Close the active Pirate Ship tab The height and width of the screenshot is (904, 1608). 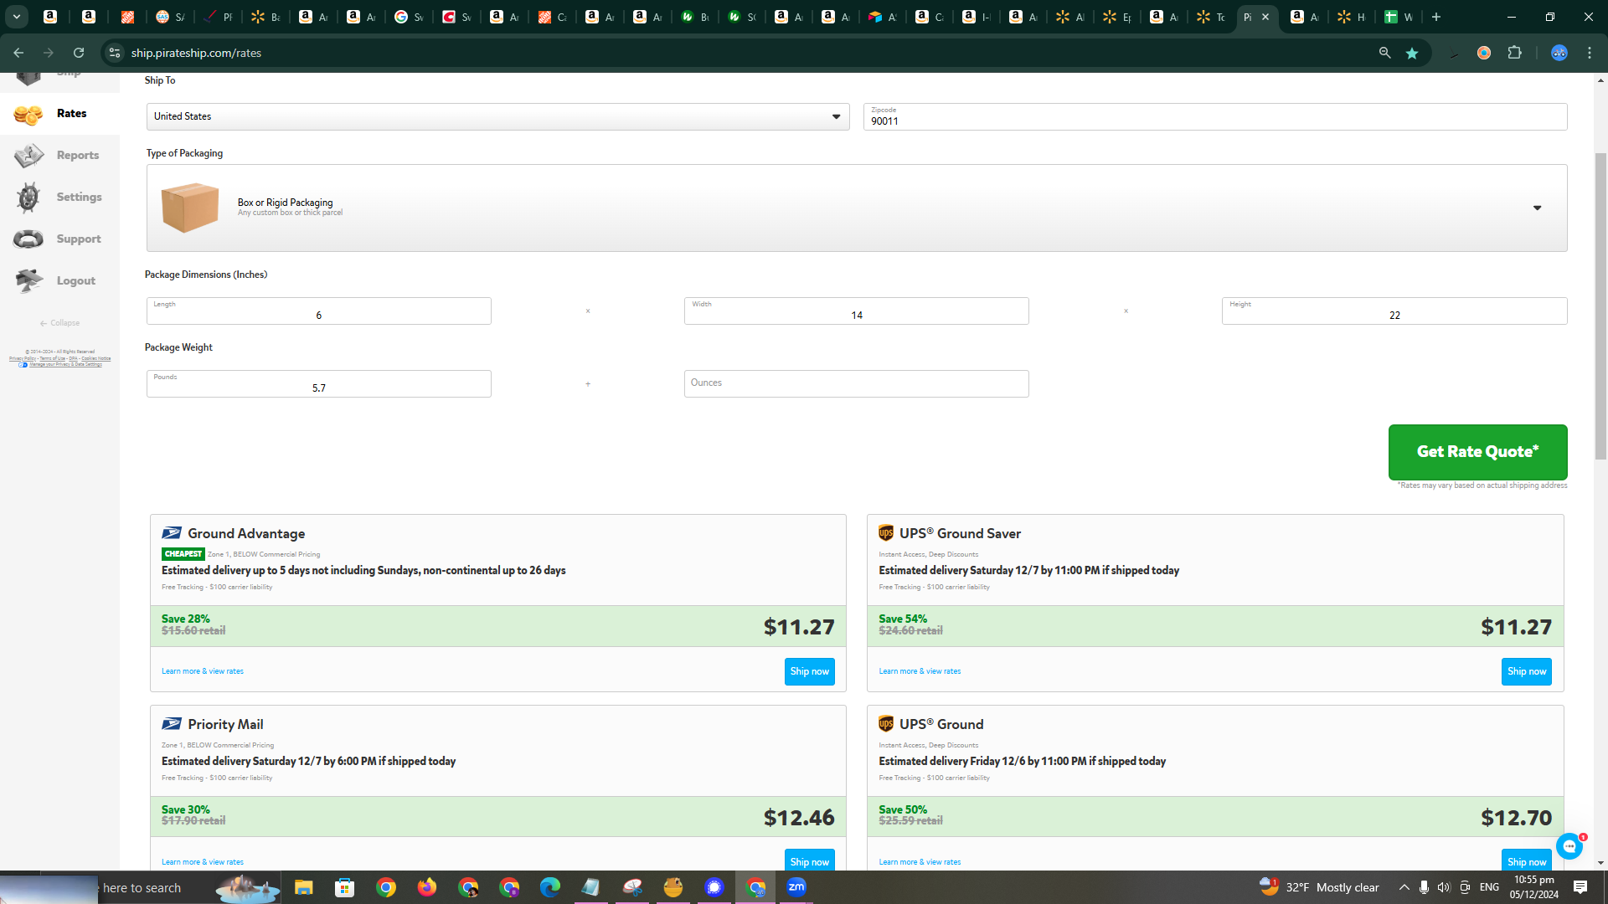point(1265,17)
